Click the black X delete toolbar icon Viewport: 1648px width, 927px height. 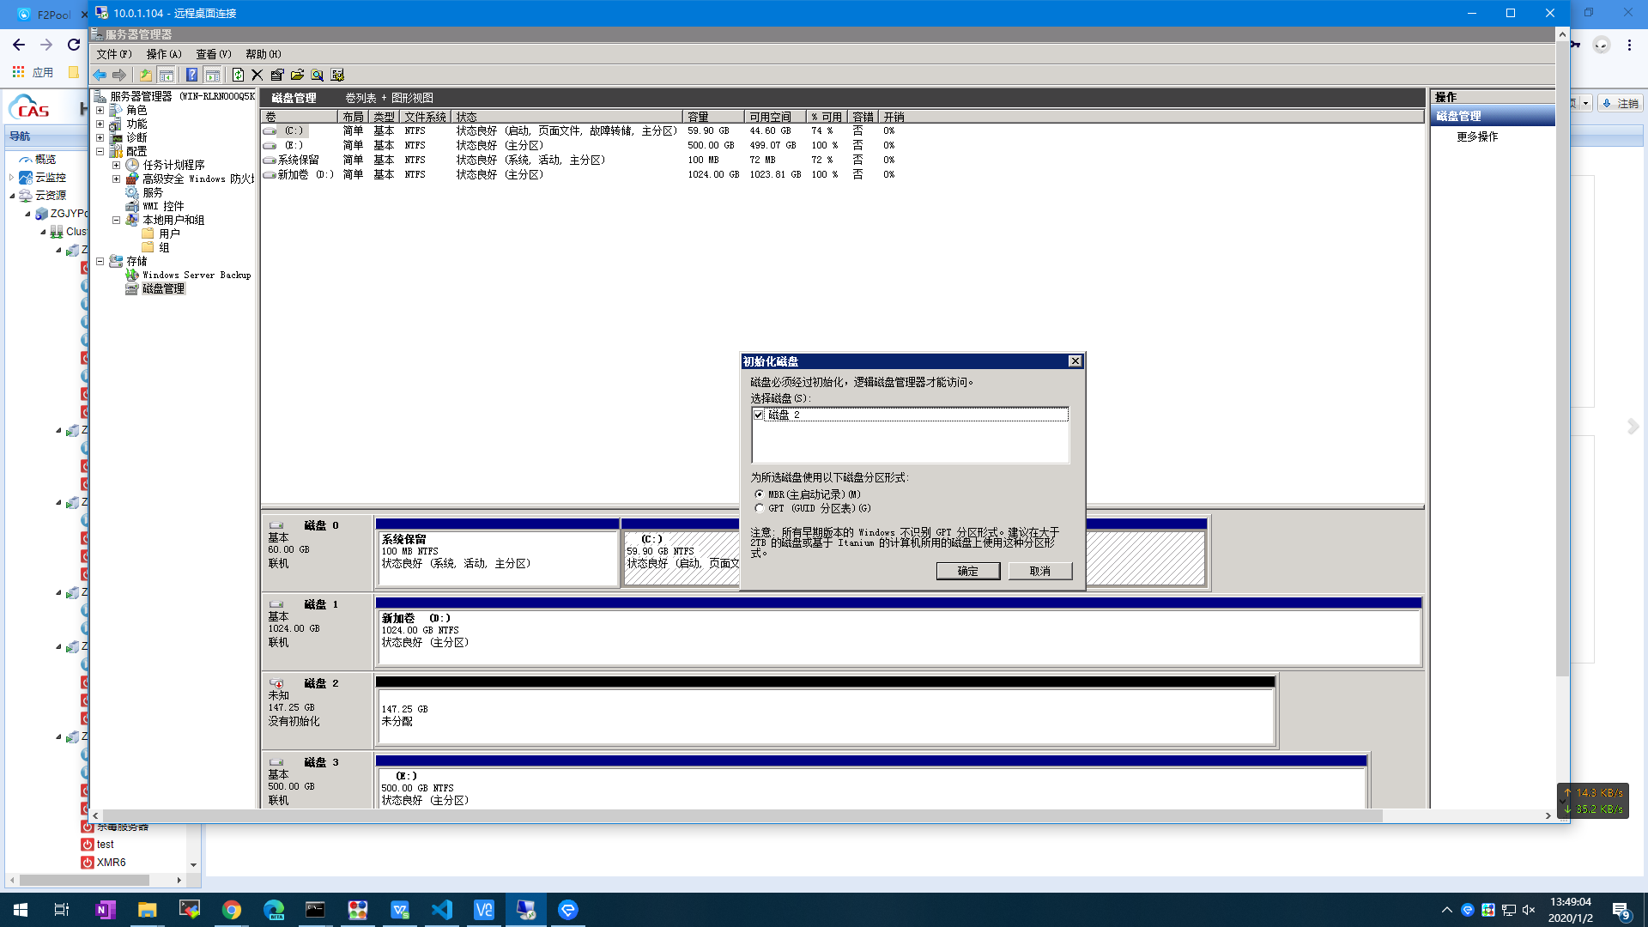257,76
